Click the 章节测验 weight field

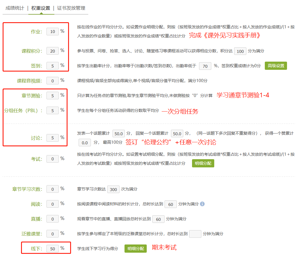(x=52, y=95)
